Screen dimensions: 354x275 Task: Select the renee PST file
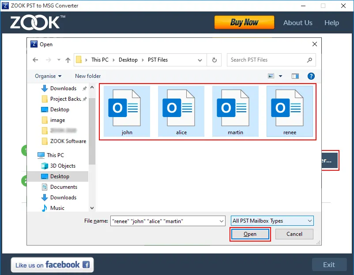pos(290,111)
